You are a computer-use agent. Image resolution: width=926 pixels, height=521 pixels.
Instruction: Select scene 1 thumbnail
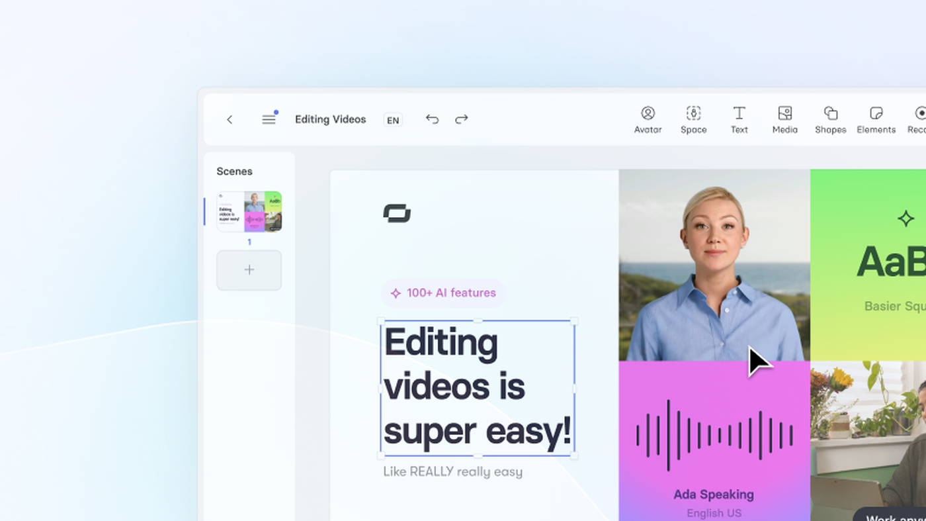pos(249,212)
